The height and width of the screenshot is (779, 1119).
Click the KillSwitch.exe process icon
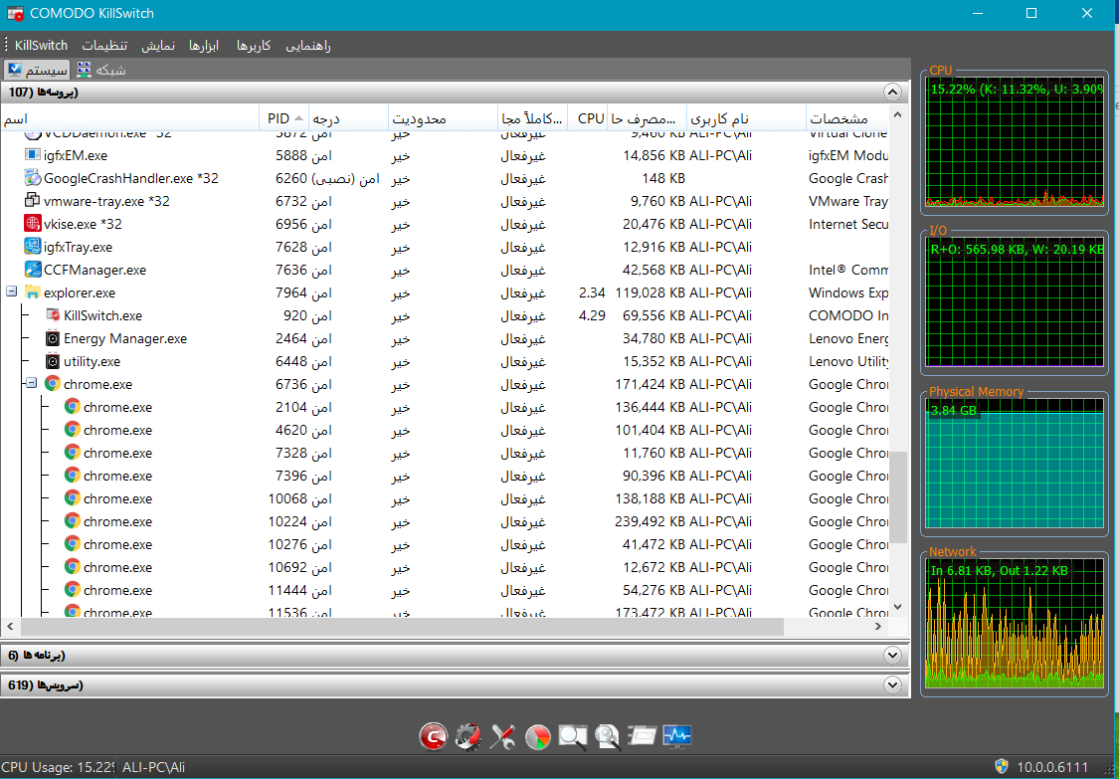(53, 315)
